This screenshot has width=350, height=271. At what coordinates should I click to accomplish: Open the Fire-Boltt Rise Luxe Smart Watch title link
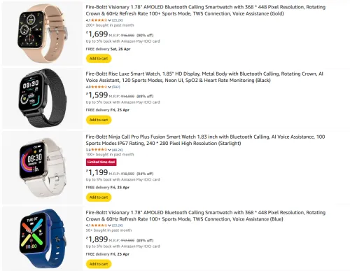pos(204,77)
